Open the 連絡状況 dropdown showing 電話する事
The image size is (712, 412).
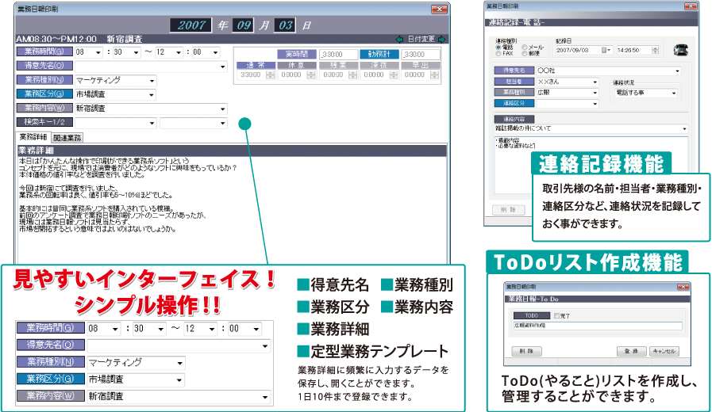click(x=675, y=93)
